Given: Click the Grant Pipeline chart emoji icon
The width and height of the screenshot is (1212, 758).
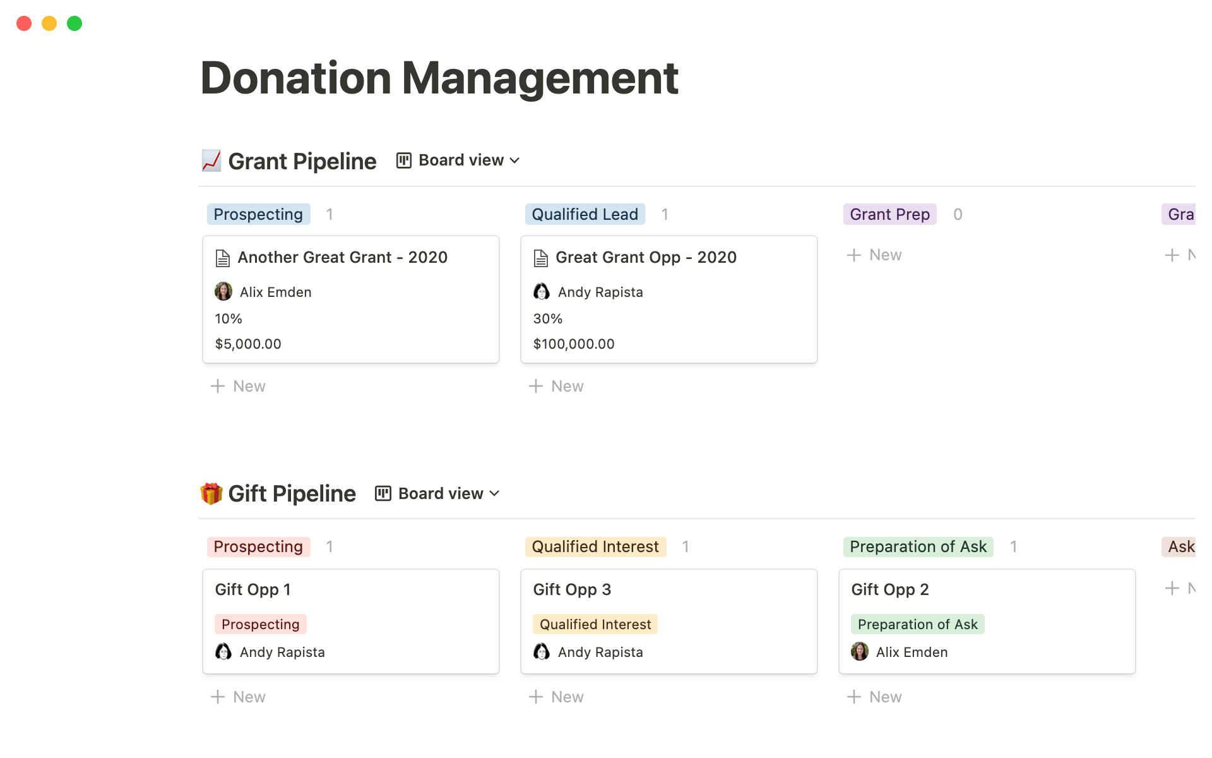Looking at the screenshot, I should [x=211, y=160].
